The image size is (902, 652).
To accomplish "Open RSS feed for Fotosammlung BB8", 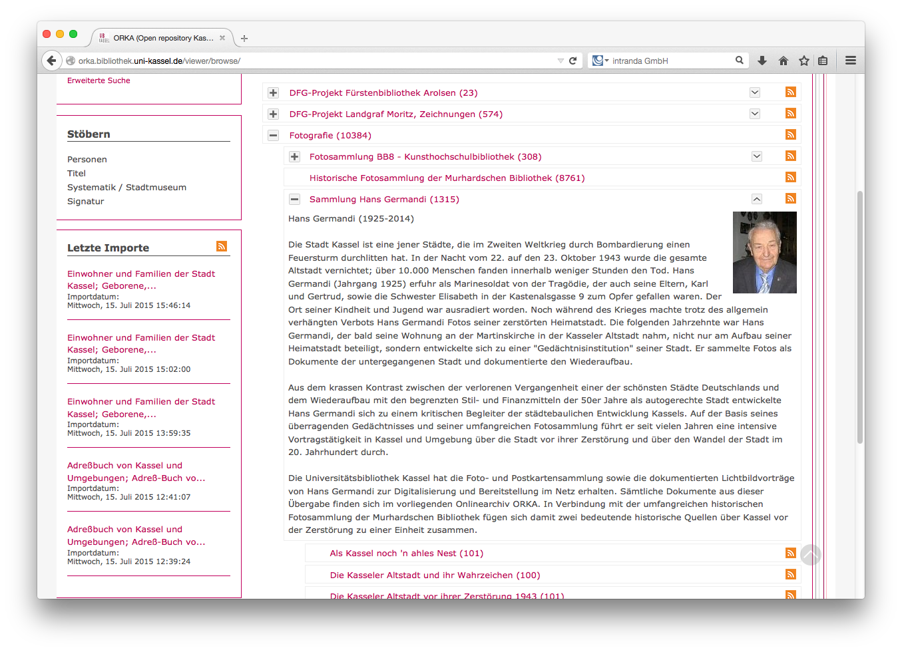I will pyautogui.click(x=791, y=156).
